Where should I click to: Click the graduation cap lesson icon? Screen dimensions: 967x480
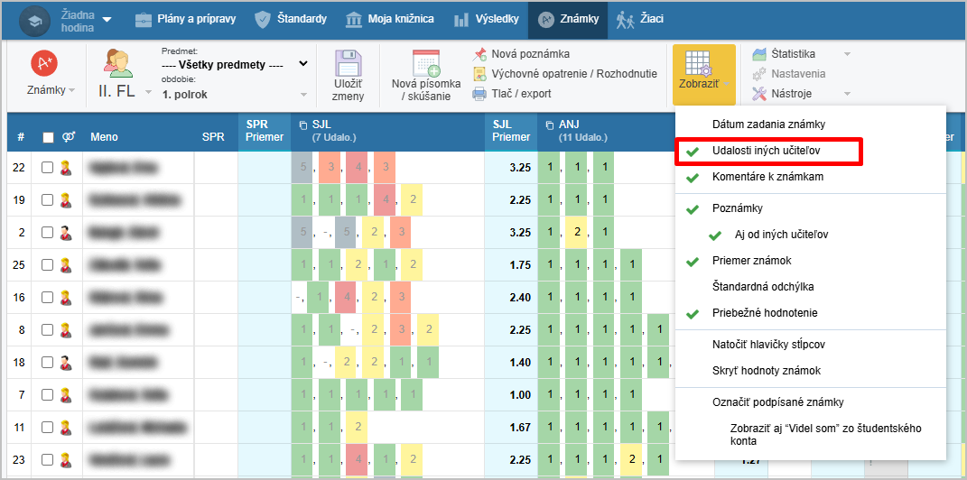coord(34,20)
